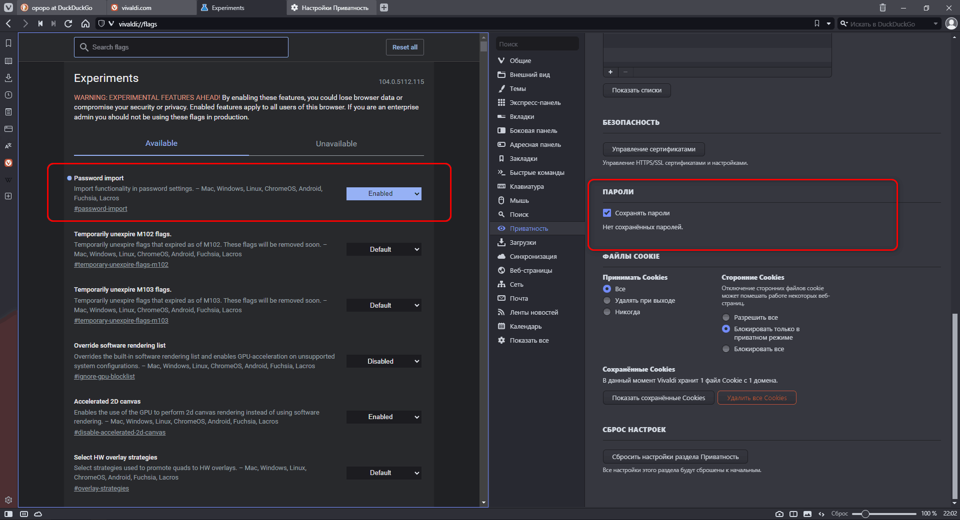The image size is (960, 520).
Task: Click the Search flags input field
Action: coord(181,47)
